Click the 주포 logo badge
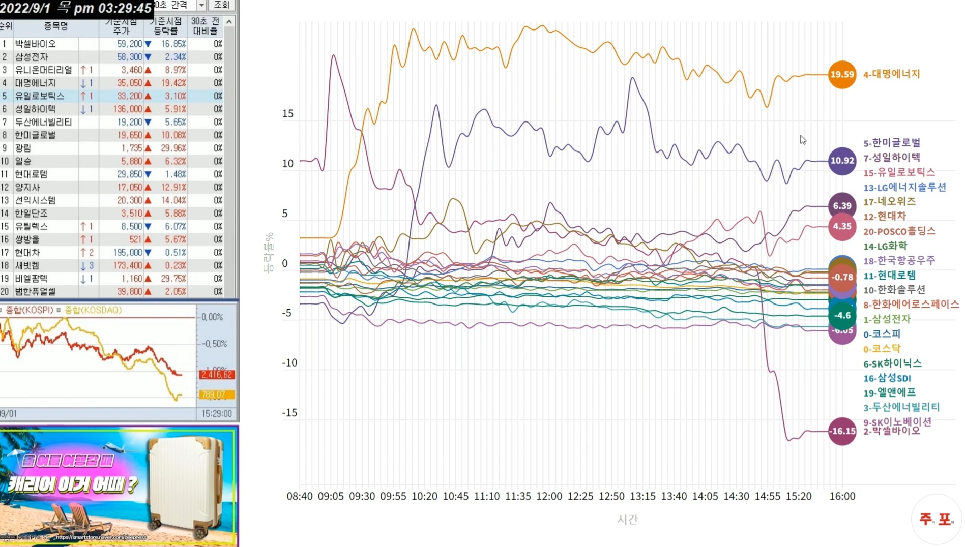Image resolution: width=965 pixels, height=547 pixels. click(x=937, y=519)
